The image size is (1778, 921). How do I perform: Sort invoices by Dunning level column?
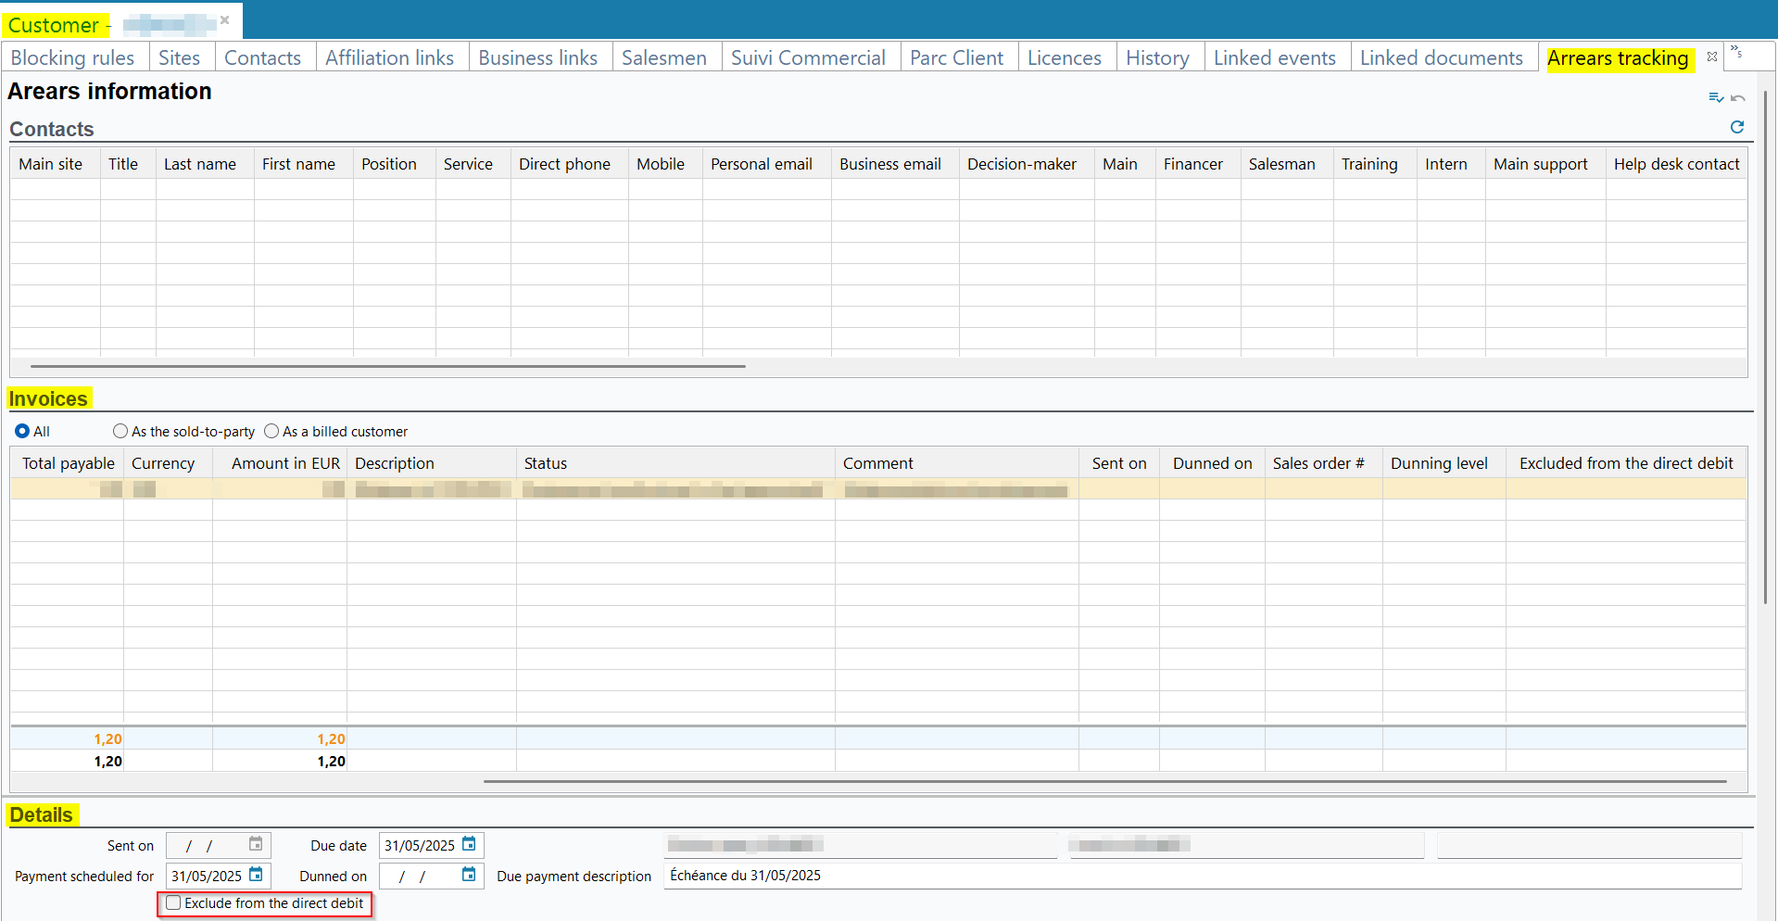coord(1438,463)
